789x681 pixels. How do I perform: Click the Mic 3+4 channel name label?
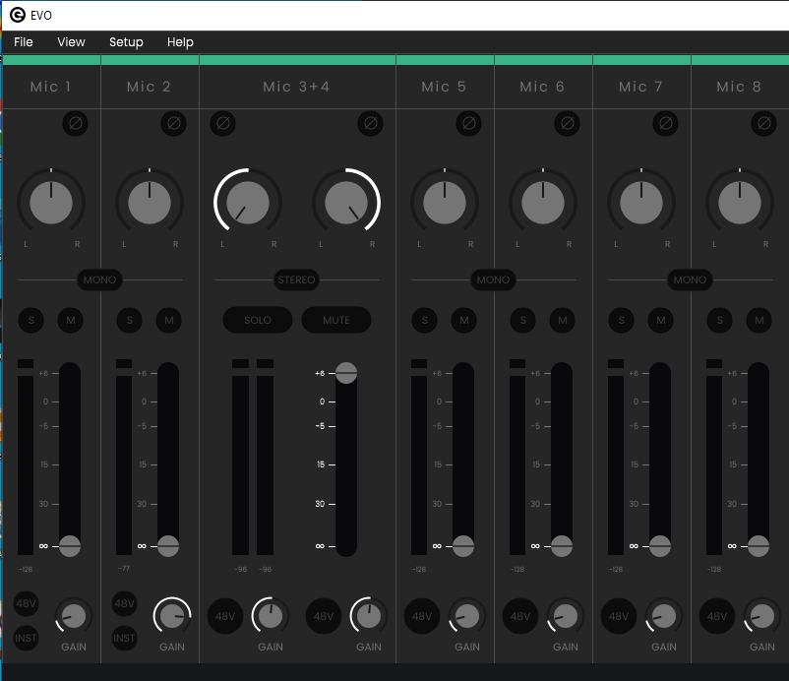click(296, 87)
